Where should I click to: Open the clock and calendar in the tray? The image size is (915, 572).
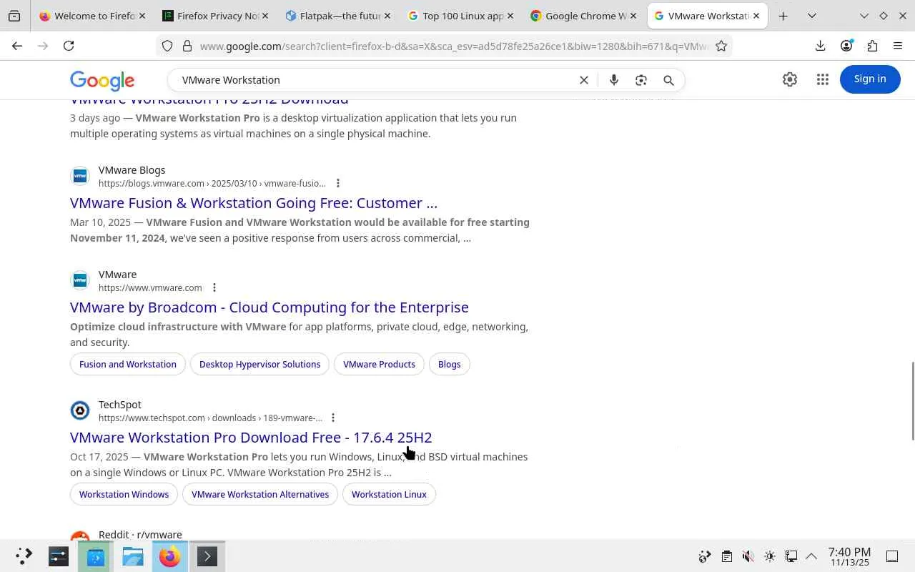pyautogui.click(x=849, y=556)
